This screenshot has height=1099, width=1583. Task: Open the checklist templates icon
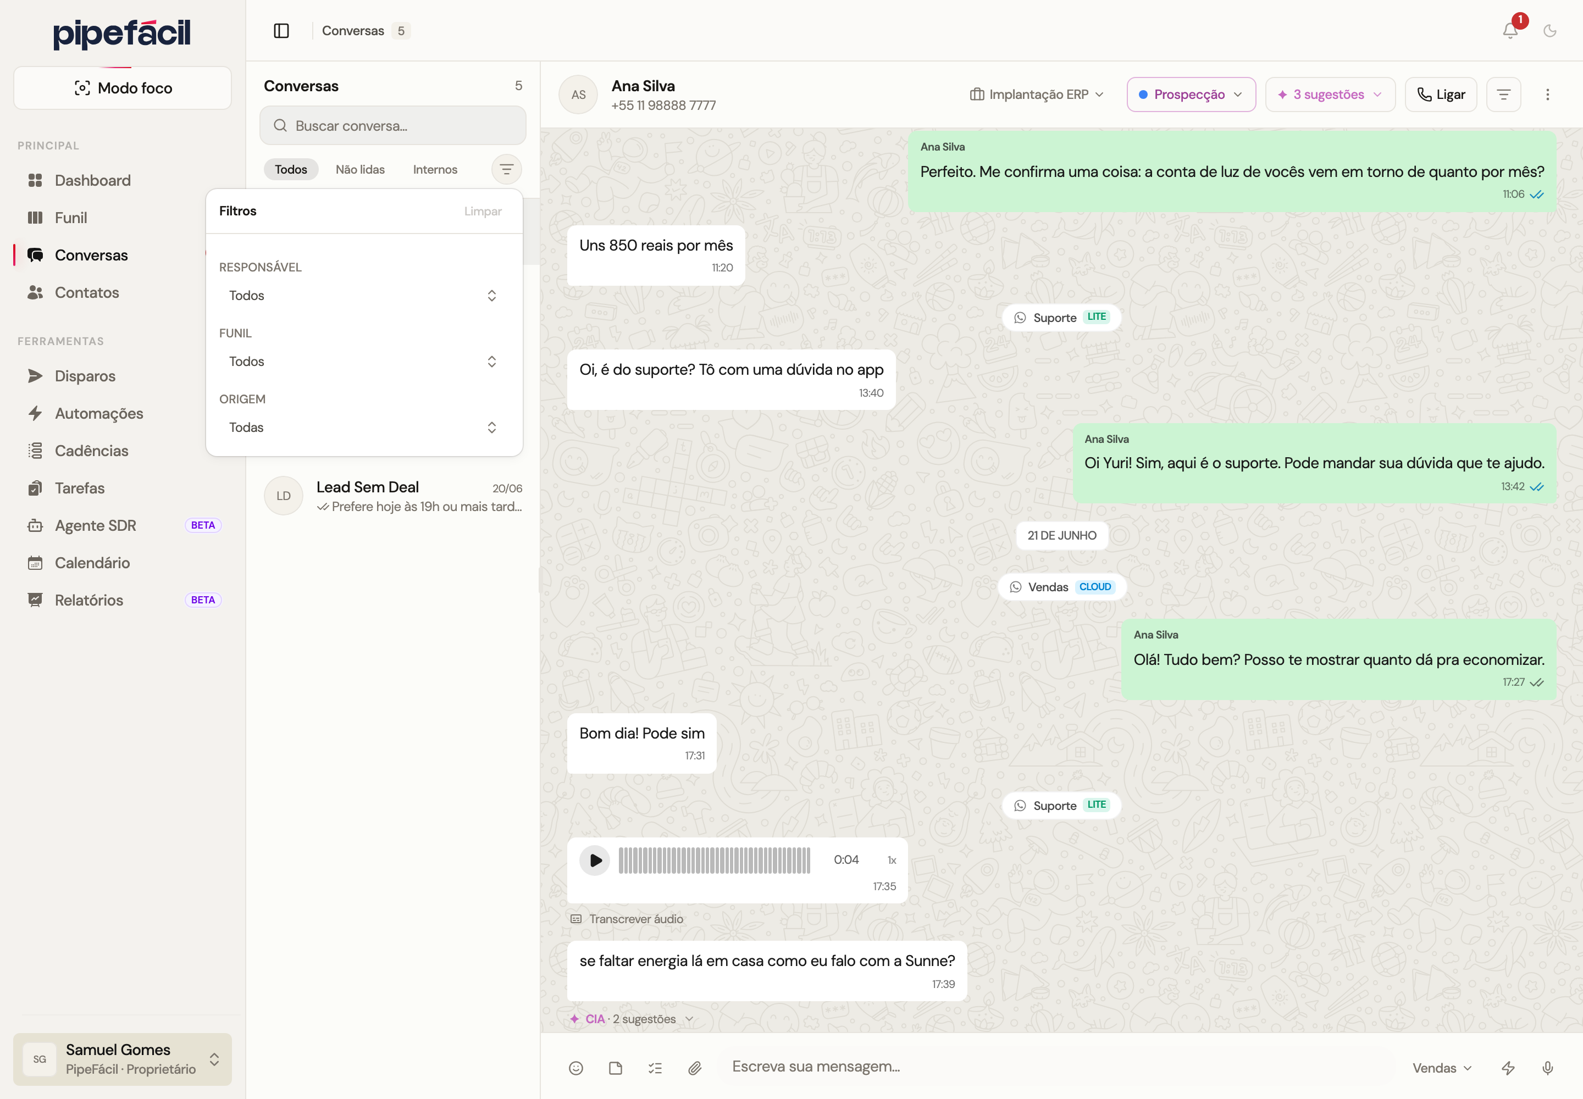click(655, 1067)
